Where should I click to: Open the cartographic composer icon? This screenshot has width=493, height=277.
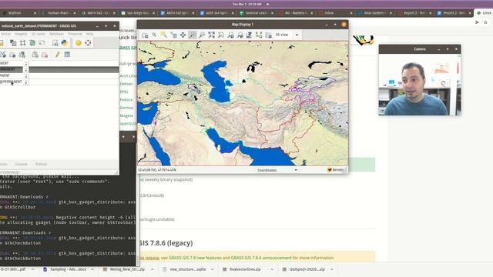coord(42,43)
